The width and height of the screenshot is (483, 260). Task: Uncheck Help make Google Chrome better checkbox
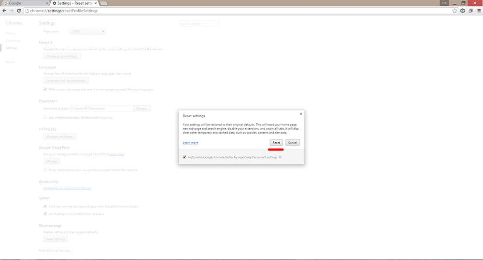click(x=185, y=157)
